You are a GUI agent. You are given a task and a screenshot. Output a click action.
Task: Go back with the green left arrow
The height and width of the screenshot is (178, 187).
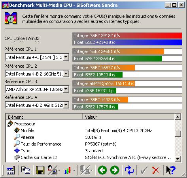tap(102, 170)
